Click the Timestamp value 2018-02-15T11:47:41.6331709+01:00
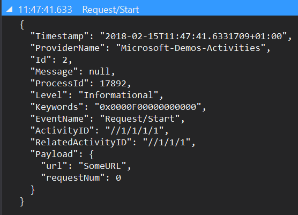Image resolution: width=298 pixels, height=215 pixels. click(x=193, y=36)
